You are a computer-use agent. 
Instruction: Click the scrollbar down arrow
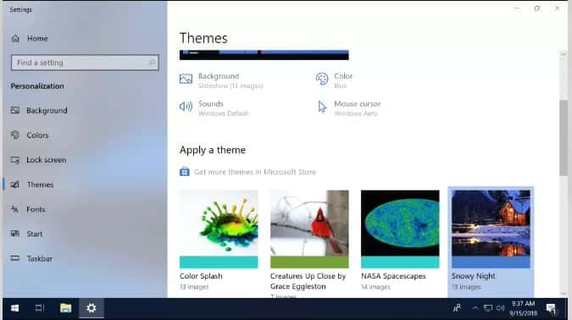tap(564, 294)
